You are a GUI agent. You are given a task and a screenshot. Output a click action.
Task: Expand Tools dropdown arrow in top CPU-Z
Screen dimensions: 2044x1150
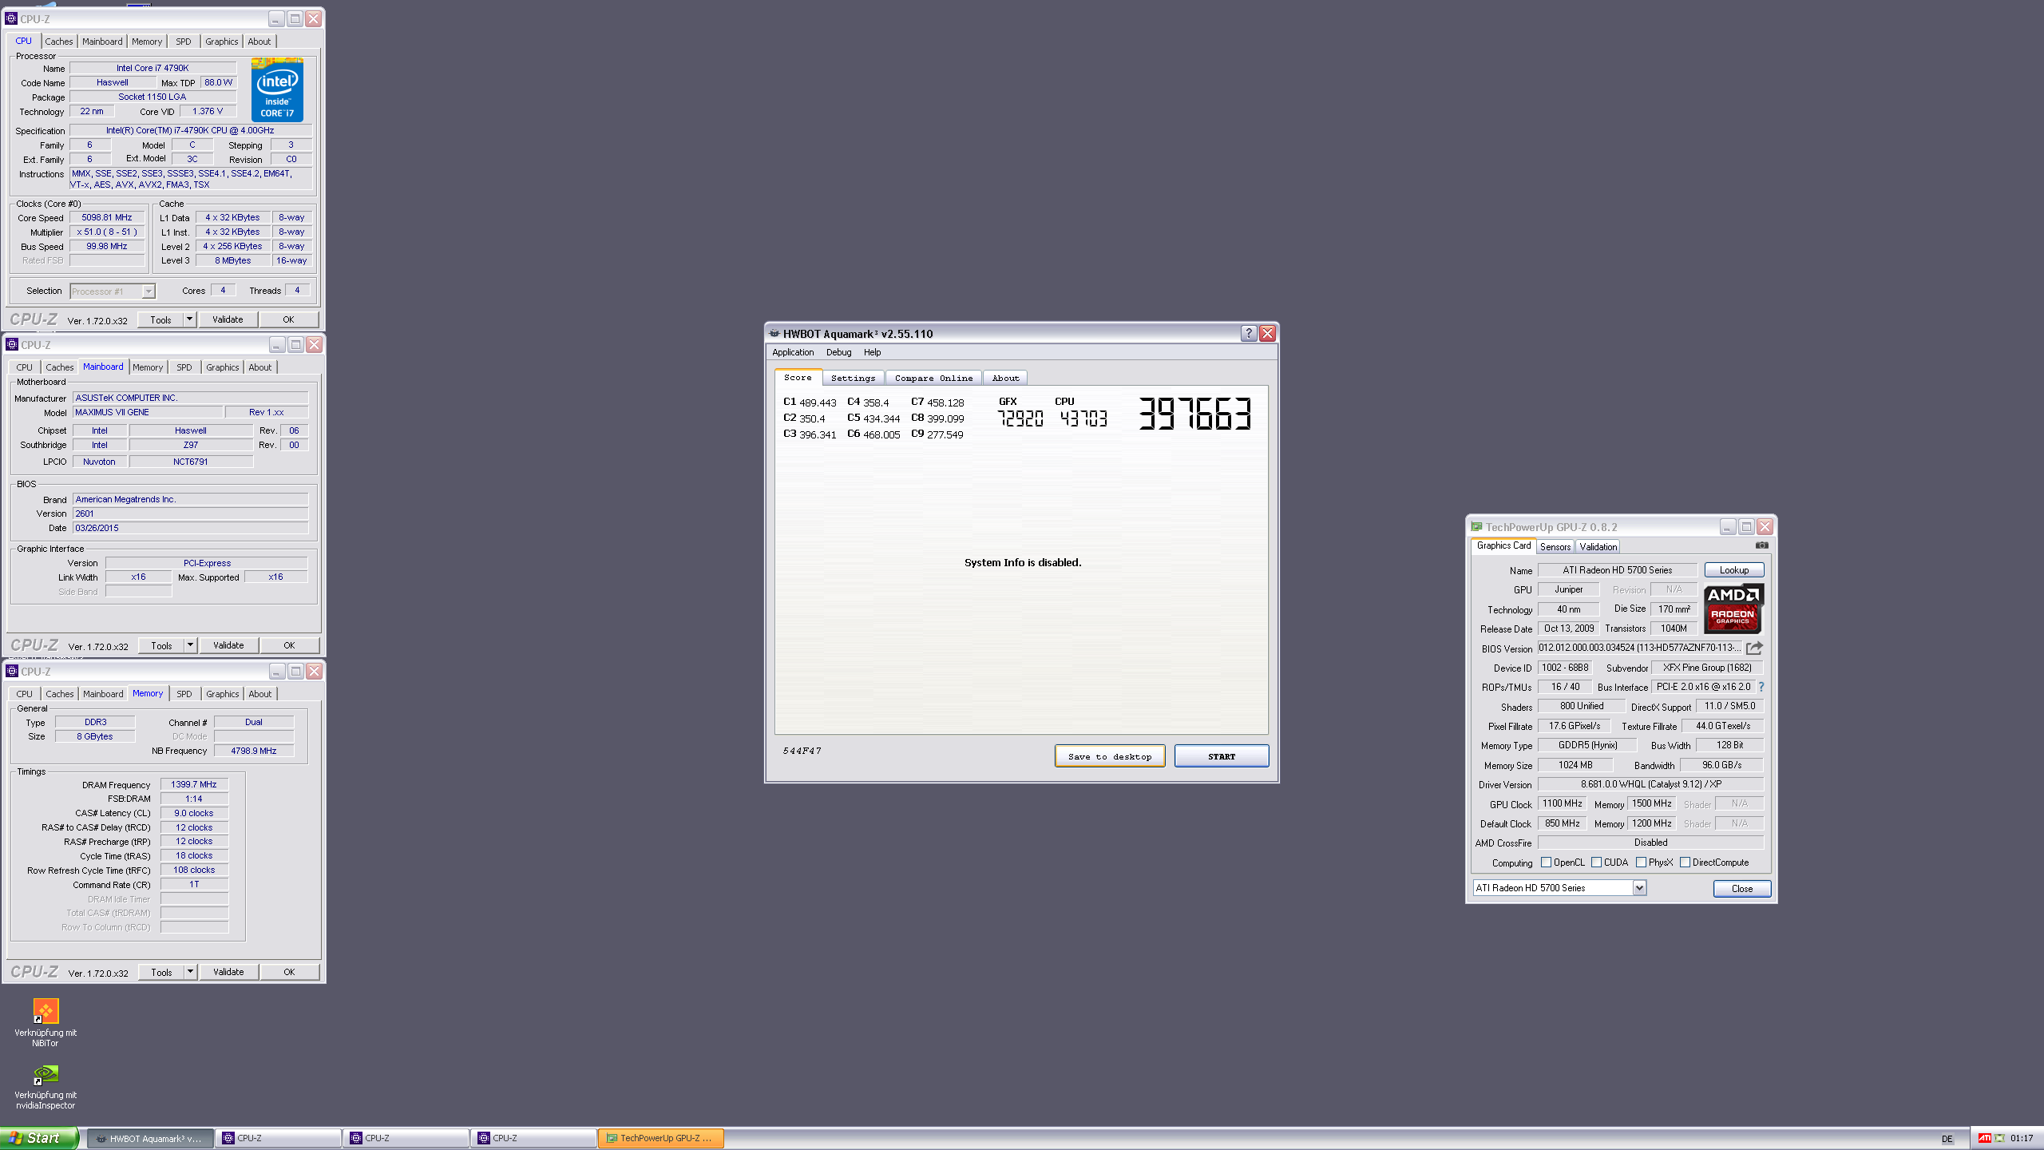click(x=189, y=319)
